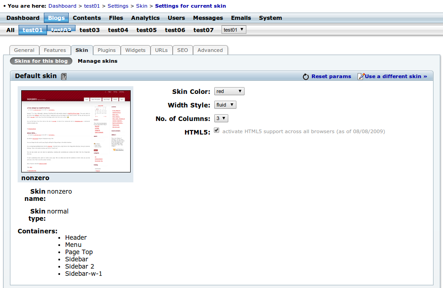Click the Reset params link text
Screen dimensions: 443x288
point(331,76)
